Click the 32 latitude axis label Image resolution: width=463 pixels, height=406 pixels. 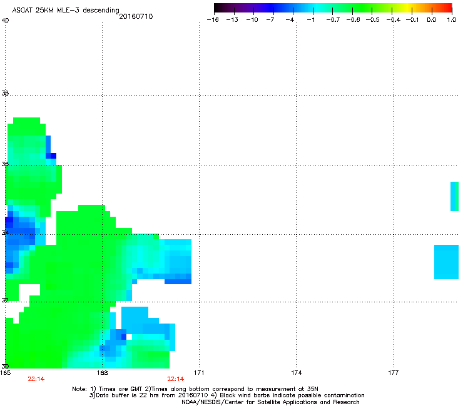point(5,300)
